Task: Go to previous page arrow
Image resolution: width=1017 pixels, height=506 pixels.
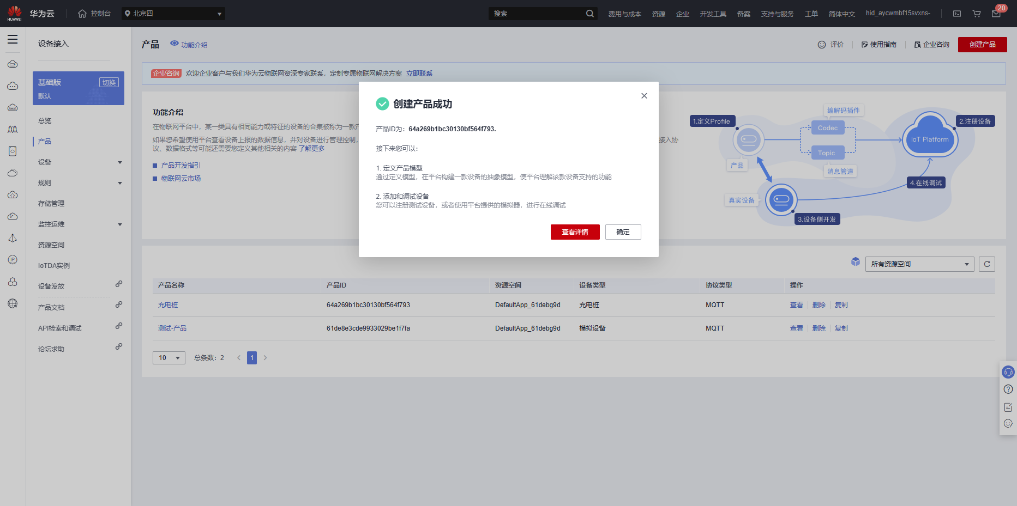Action: [x=239, y=358]
